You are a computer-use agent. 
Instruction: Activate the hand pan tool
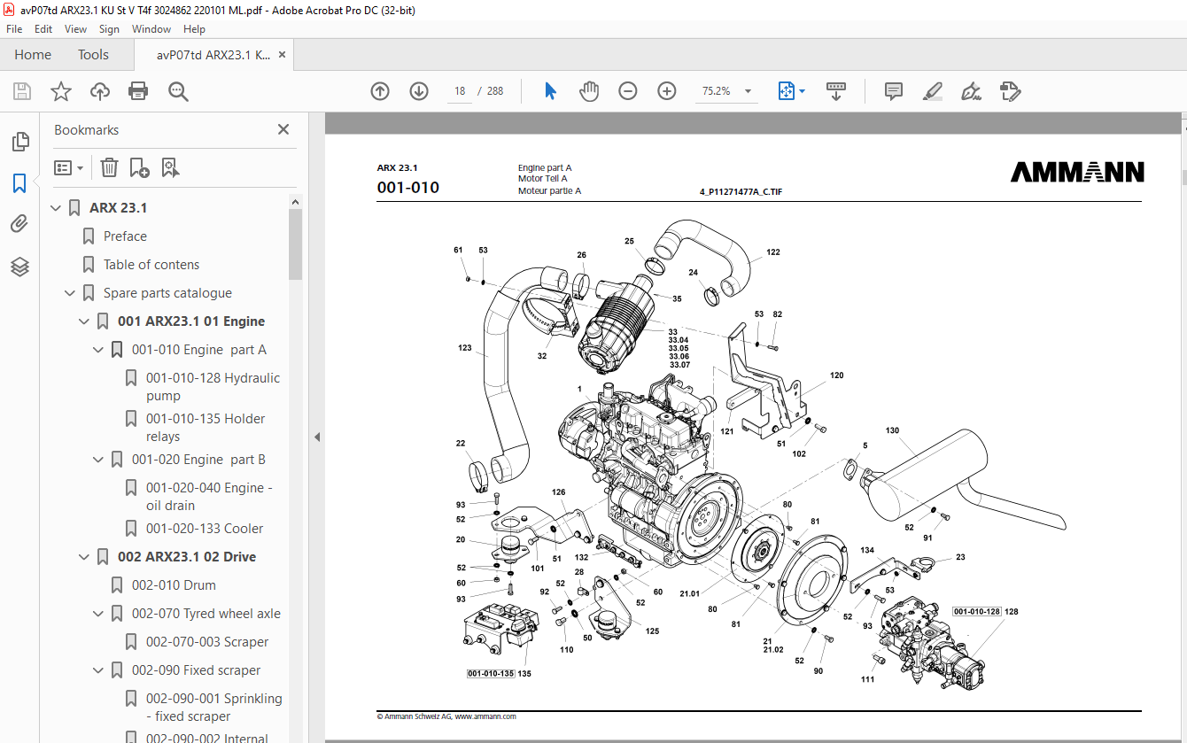tap(589, 91)
